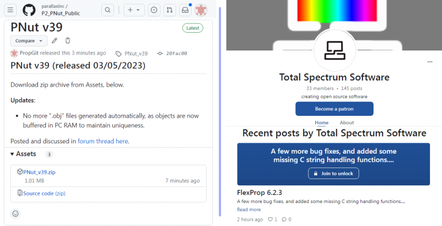Click the Become a patron button
Image resolution: width=442 pixels, height=226 pixels.
(334, 109)
